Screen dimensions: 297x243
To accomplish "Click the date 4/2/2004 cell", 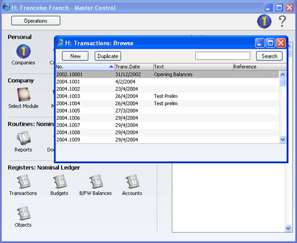I will tap(125, 82).
